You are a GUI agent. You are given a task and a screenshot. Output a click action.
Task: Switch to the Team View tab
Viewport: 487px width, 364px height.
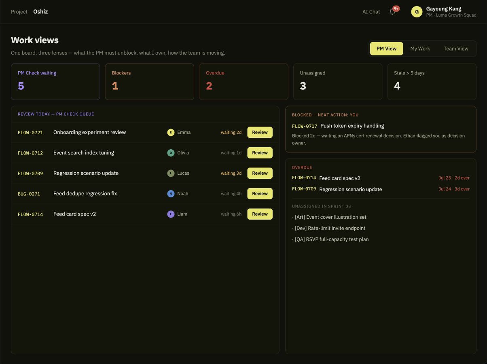[x=456, y=49]
